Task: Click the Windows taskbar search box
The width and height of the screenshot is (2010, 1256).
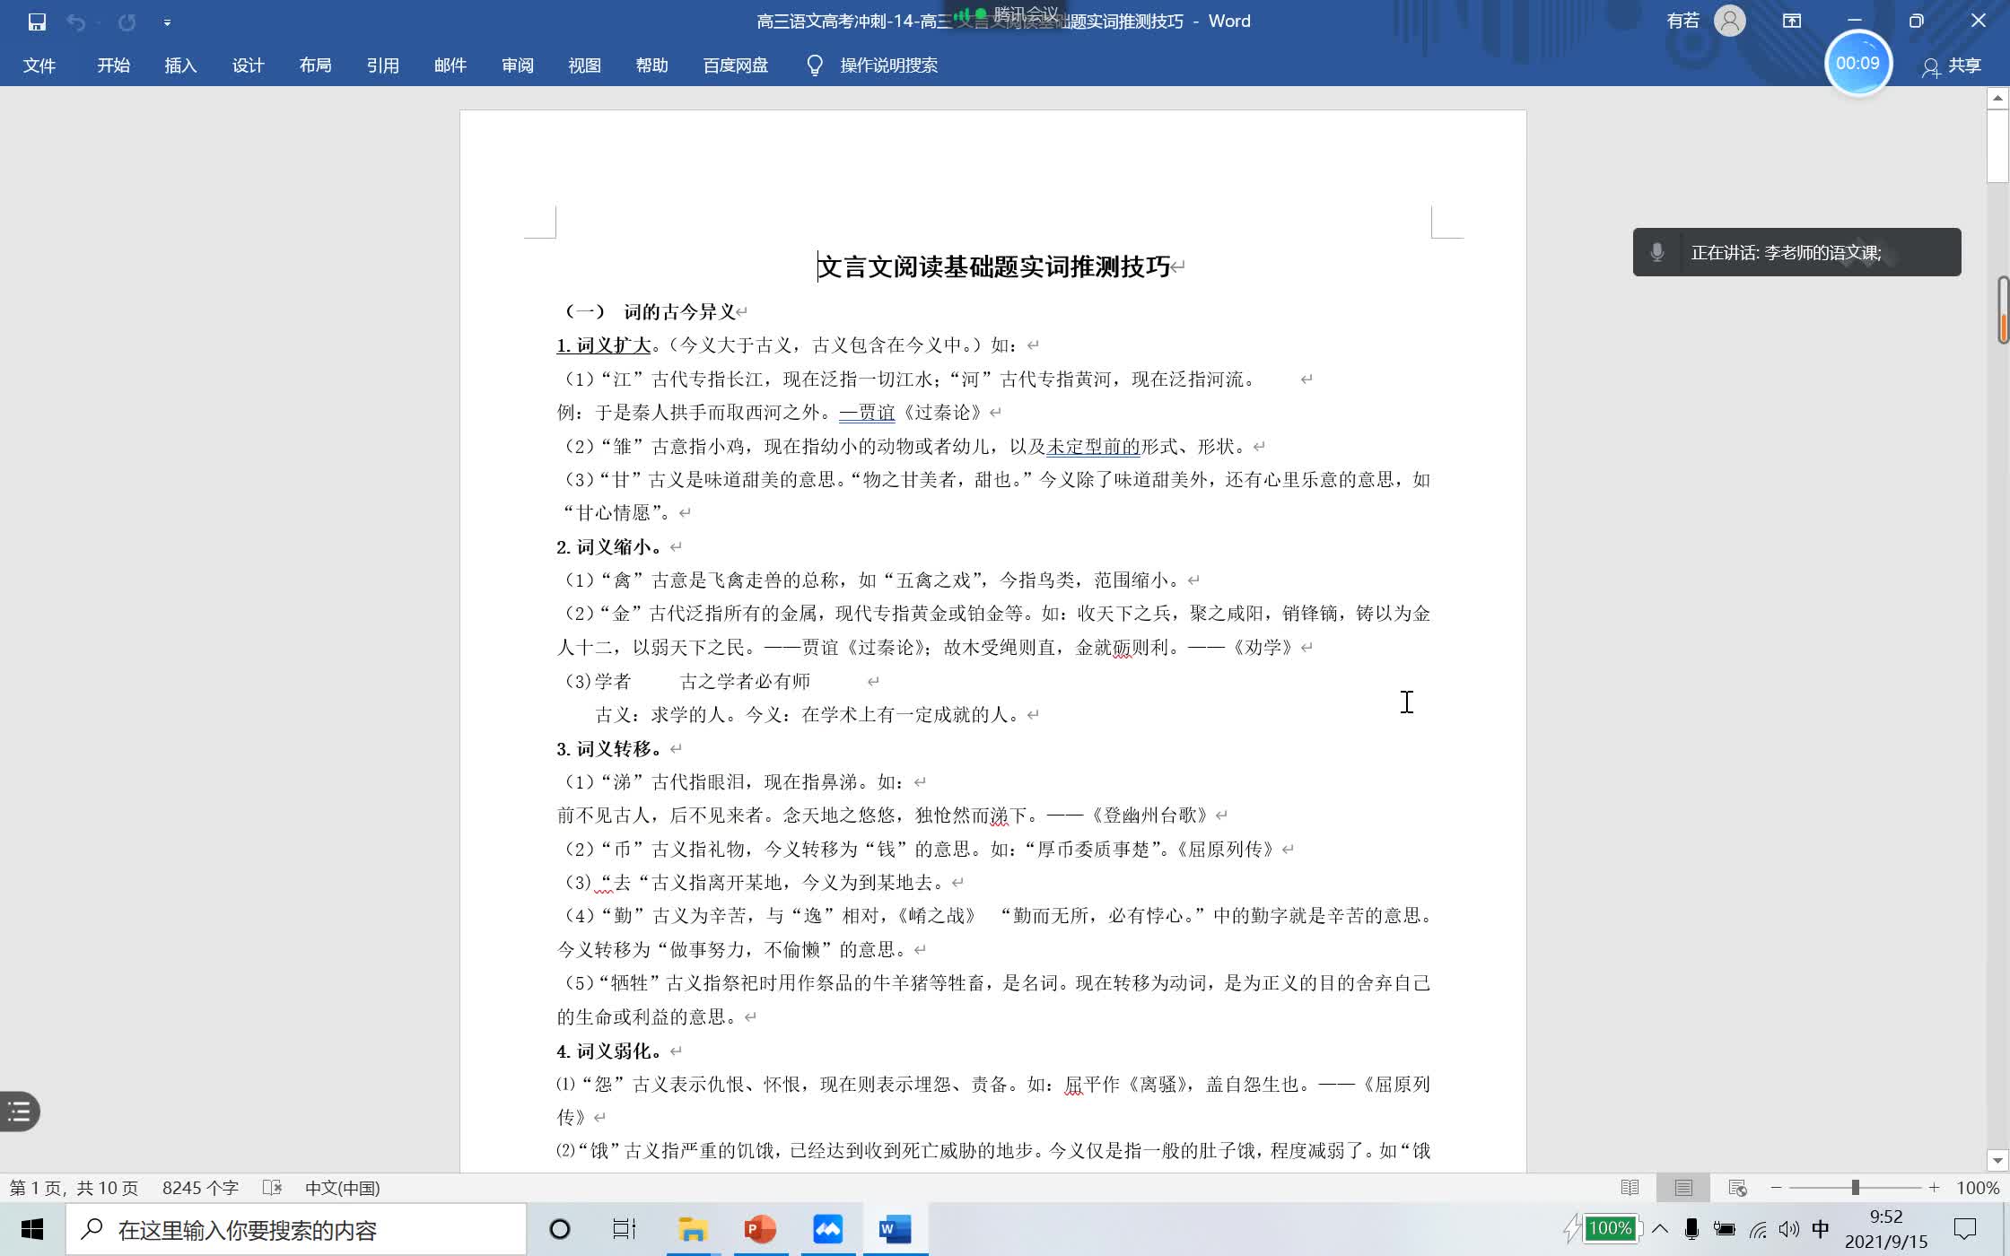Action: (x=296, y=1230)
